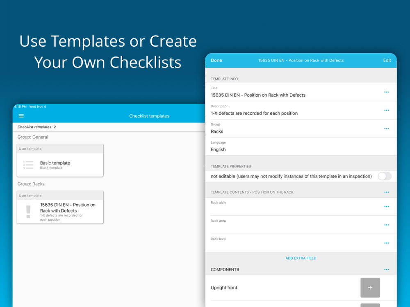
Task: Tap Edit in the template editor header
Action: pyautogui.click(x=387, y=60)
